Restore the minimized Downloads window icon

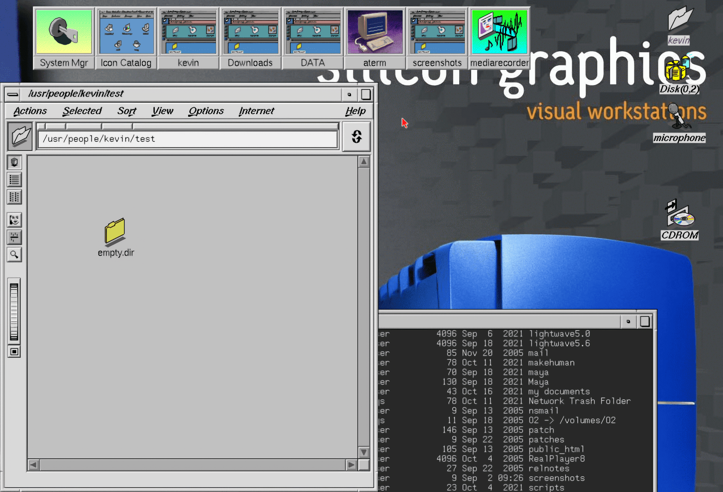(250, 38)
